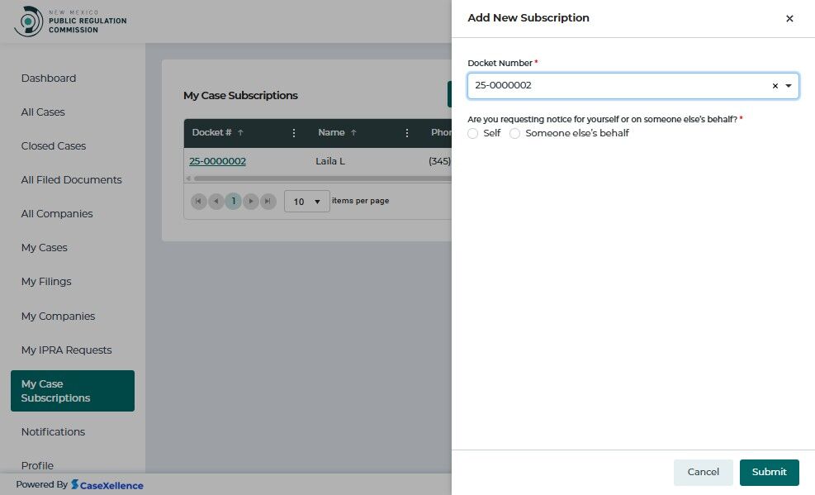This screenshot has height=495, width=815.
Task: Open All Companies list
Action: [57, 214]
